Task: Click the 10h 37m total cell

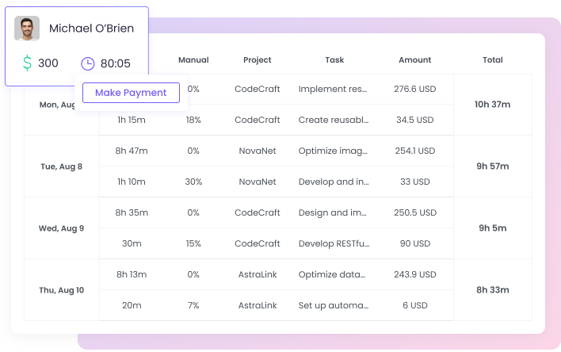Action: 492,105
